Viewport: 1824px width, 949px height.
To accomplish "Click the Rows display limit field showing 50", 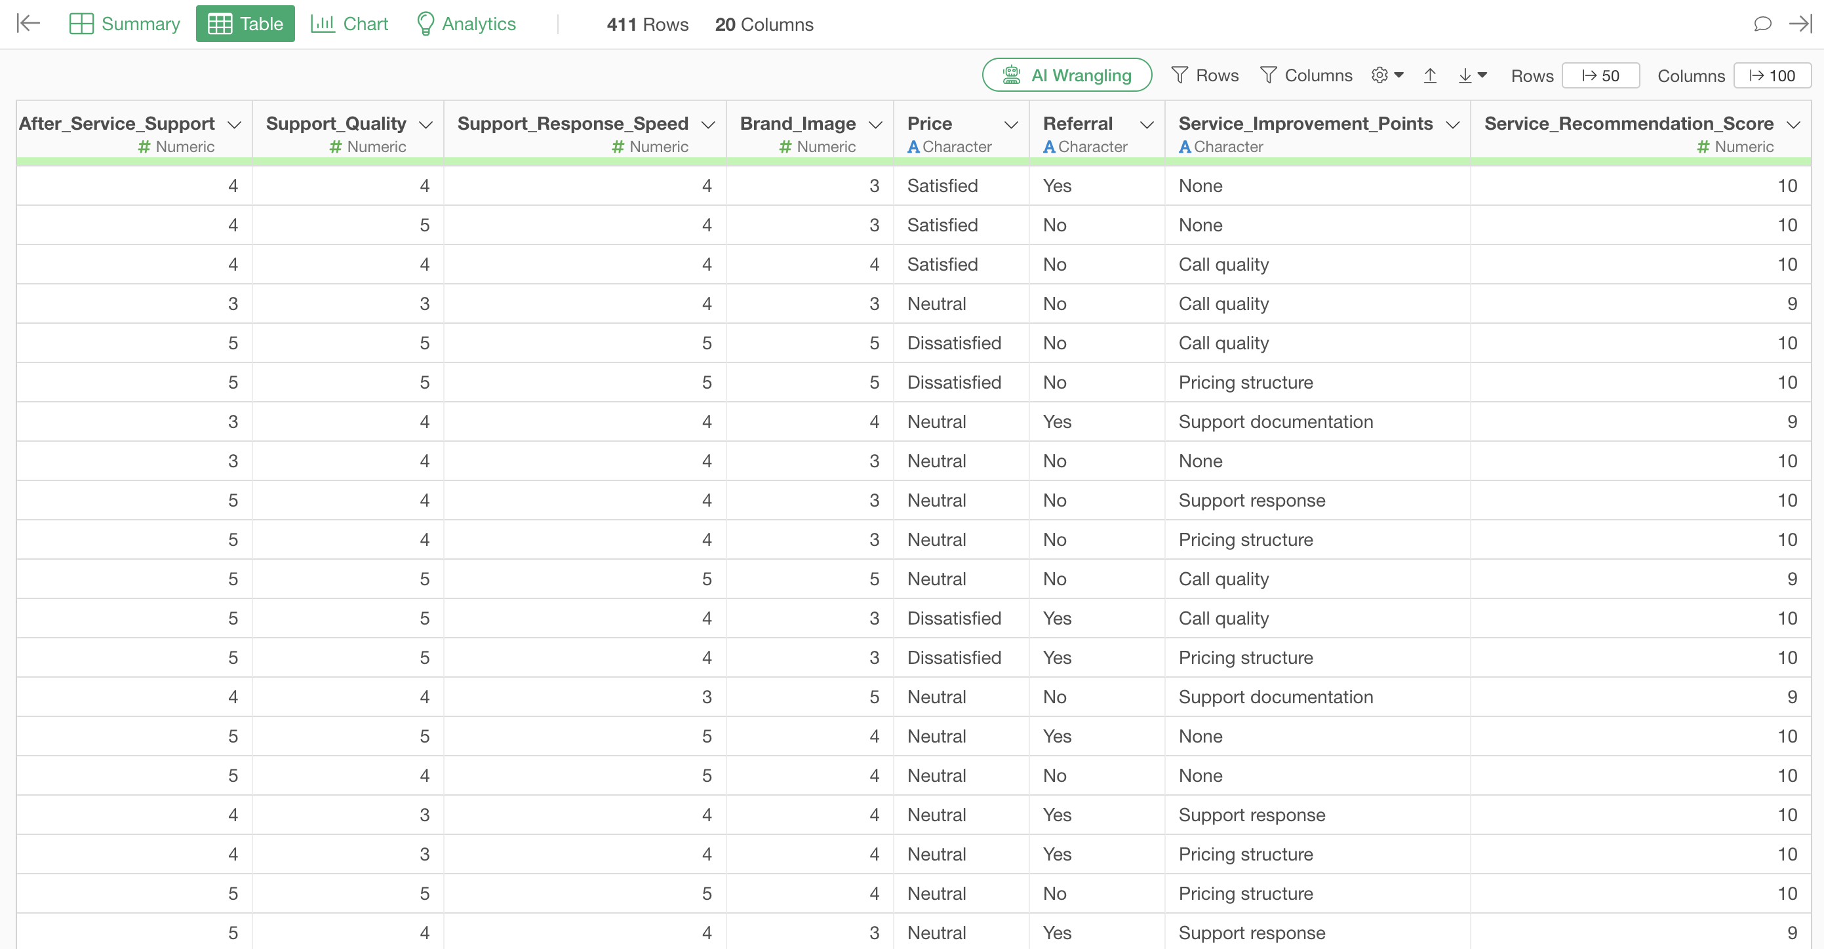I will pyautogui.click(x=1600, y=76).
